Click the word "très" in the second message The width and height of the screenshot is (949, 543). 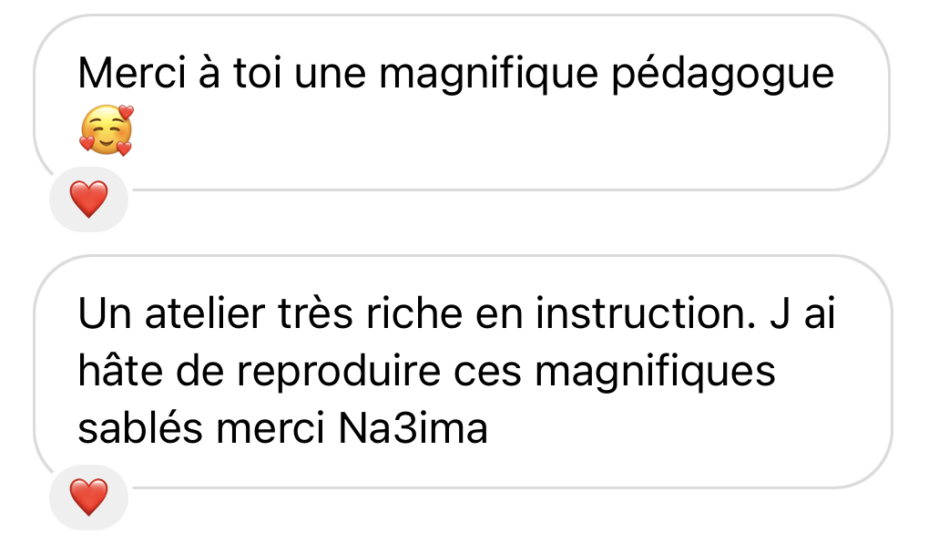click(x=302, y=314)
